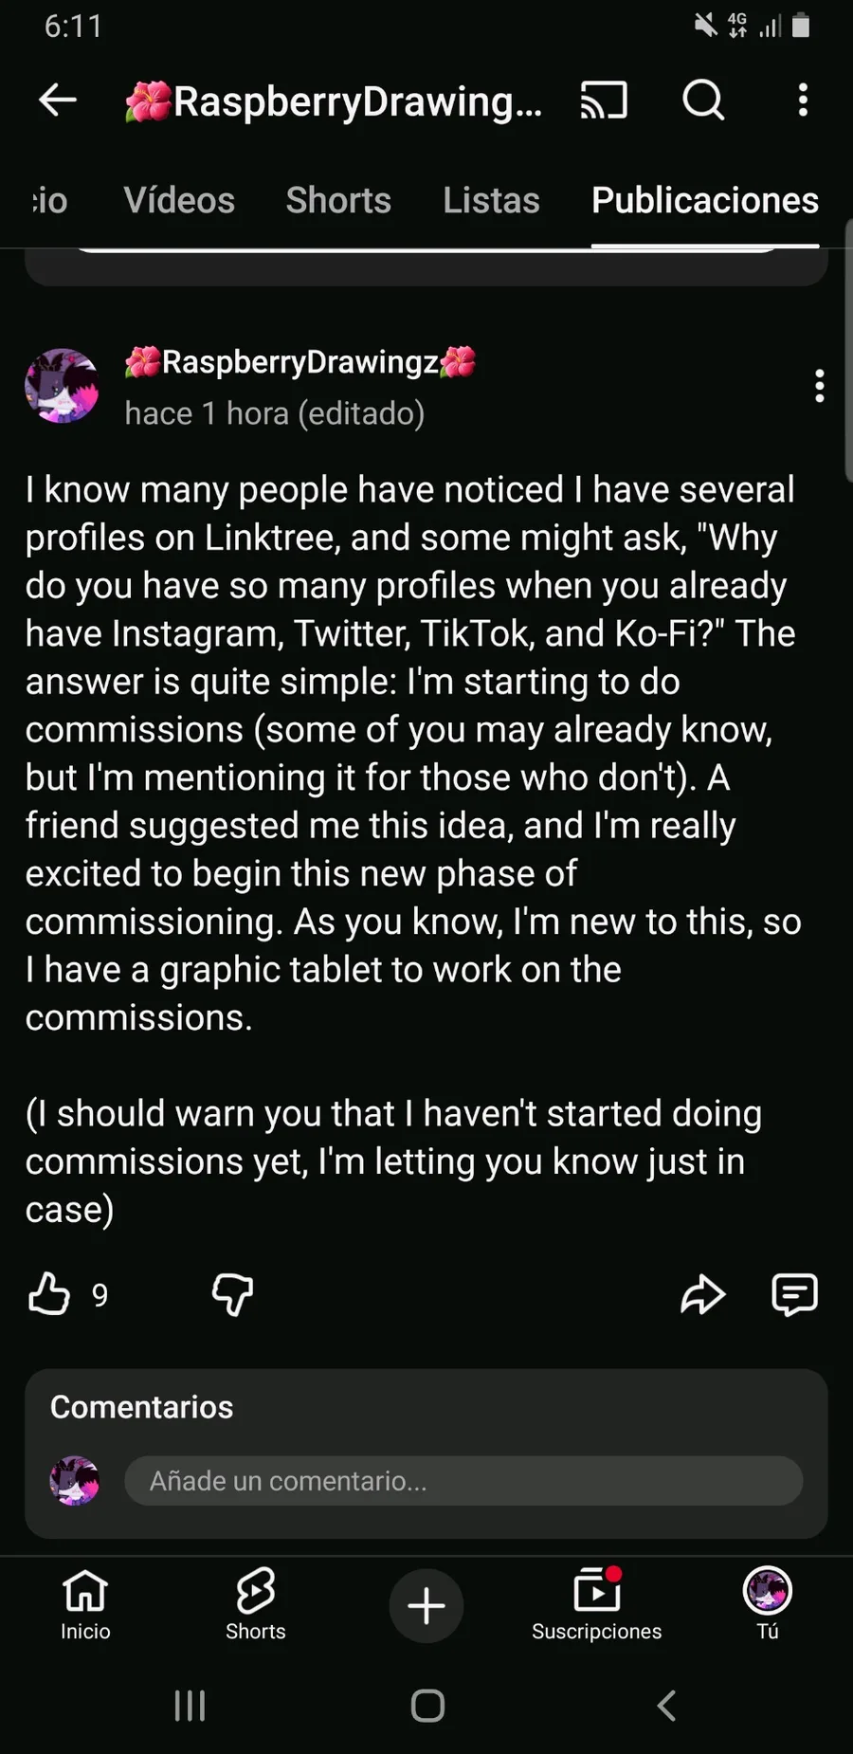Screen dimensions: 853x1754
Task: Select the Publicaciones tab
Action: [705, 201]
